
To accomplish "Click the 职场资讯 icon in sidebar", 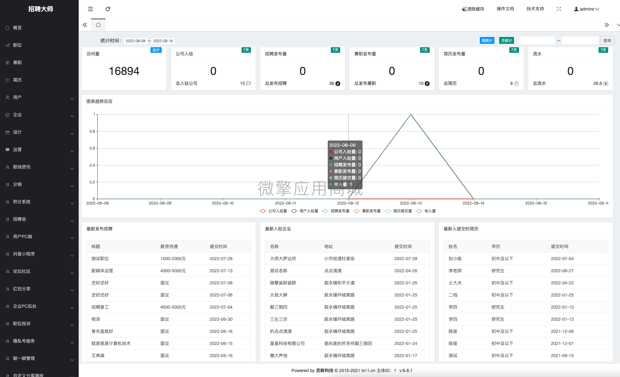I will point(7,167).
